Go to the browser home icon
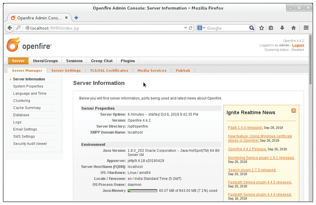The height and width of the screenshot is (205, 316). 293,28
